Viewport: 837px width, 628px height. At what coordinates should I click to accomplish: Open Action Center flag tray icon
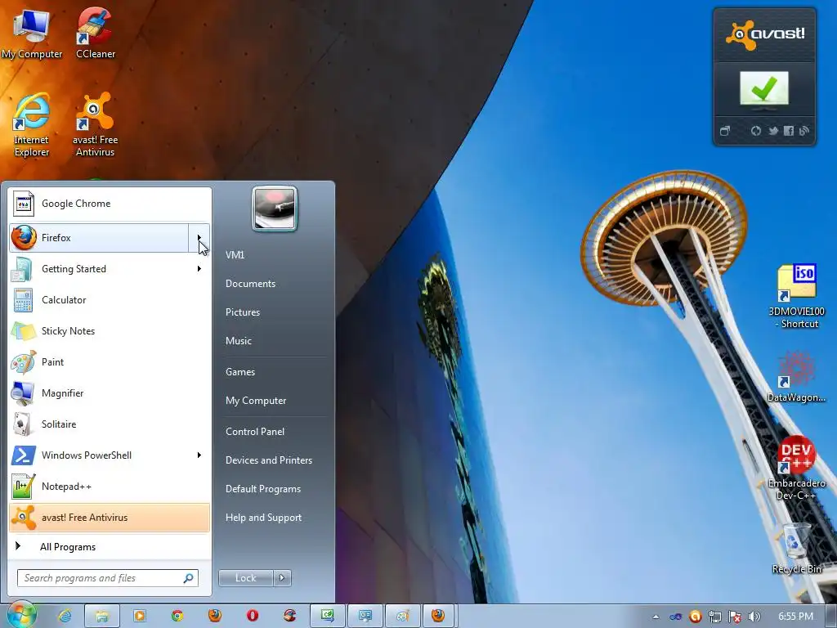pyautogui.click(x=735, y=617)
